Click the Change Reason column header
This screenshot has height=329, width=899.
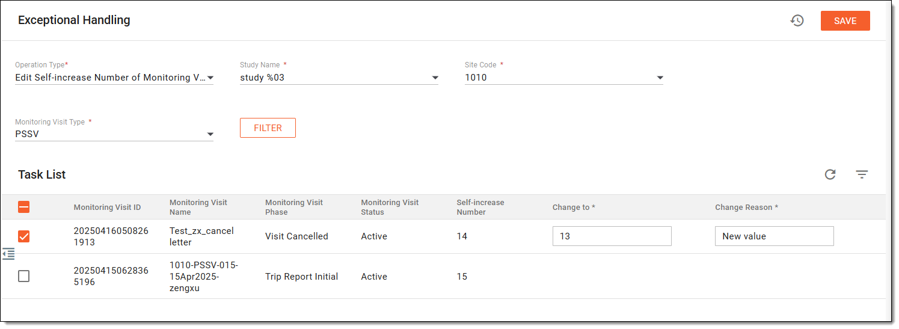coord(746,208)
